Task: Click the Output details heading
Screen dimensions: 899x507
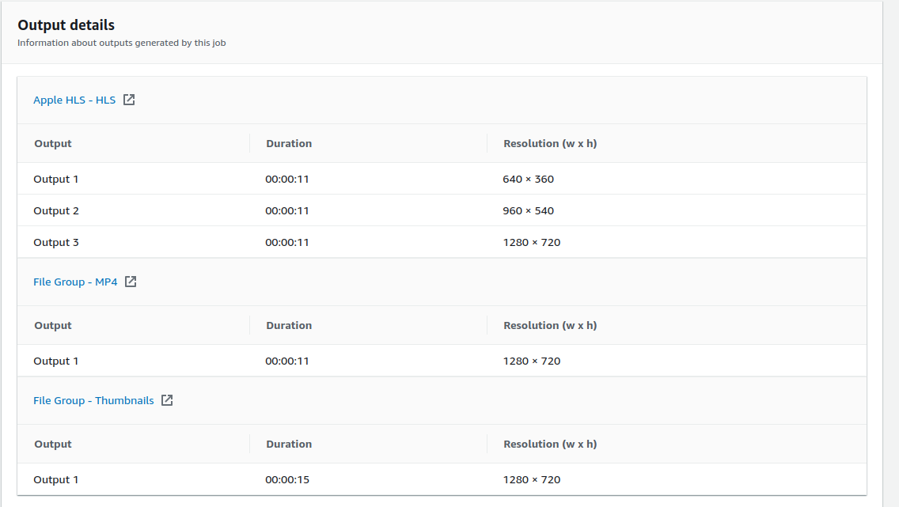Action: (66, 25)
